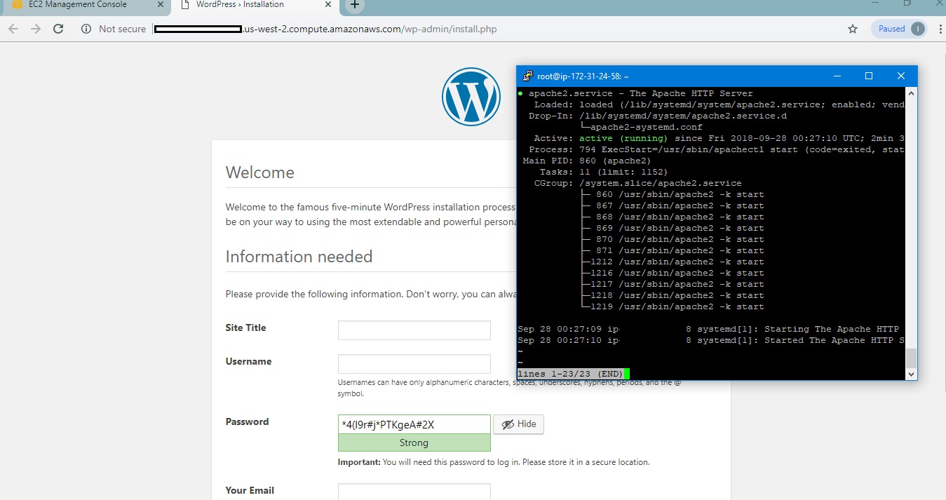Click the PuTTY icon in terminal title bar

(527, 76)
